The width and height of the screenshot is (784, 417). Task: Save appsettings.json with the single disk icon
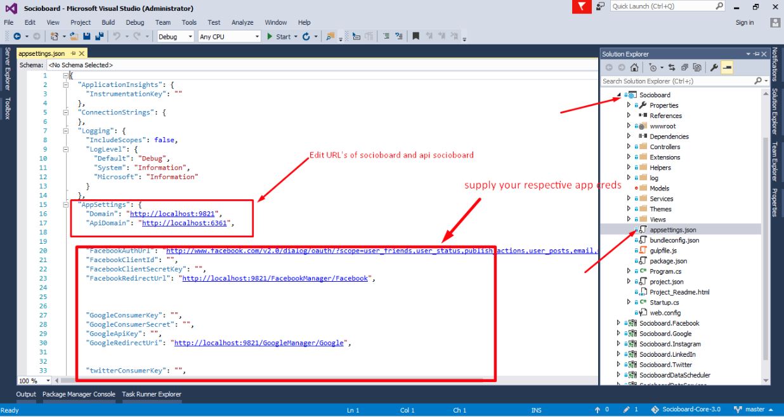click(86, 37)
